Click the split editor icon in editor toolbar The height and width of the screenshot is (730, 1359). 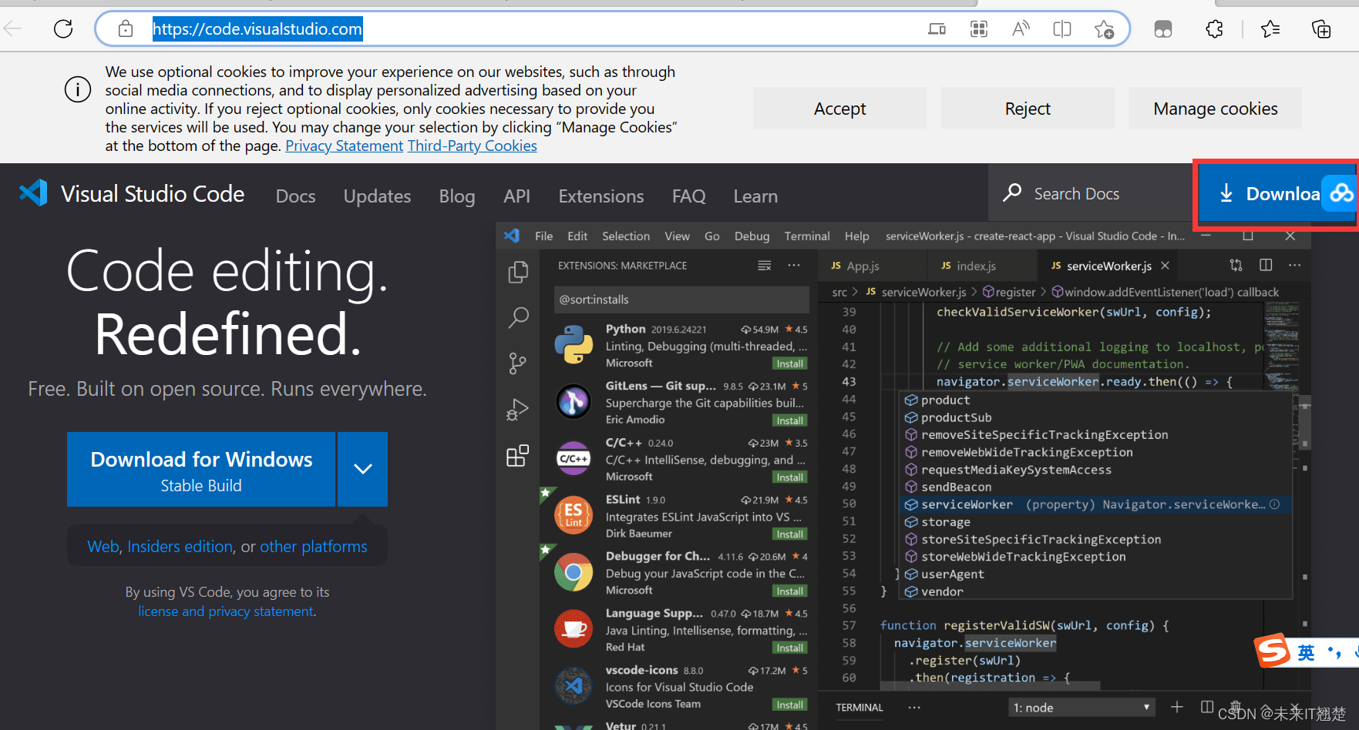point(1266,265)
